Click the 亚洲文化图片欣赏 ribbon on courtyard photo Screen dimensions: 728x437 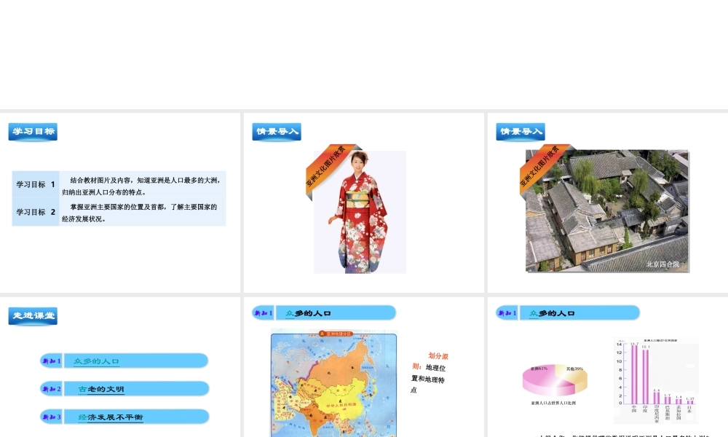540,167
